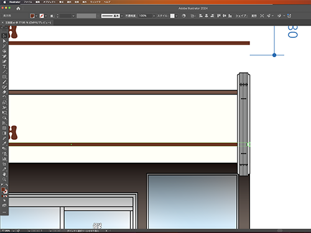Click opacity field showing 100%
This screenshot has height=233, width=311.
(x=145, y=16)
